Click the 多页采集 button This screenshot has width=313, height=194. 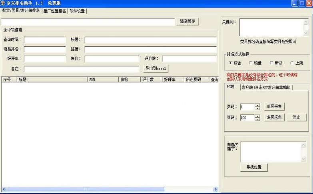[x=274, y=117]
